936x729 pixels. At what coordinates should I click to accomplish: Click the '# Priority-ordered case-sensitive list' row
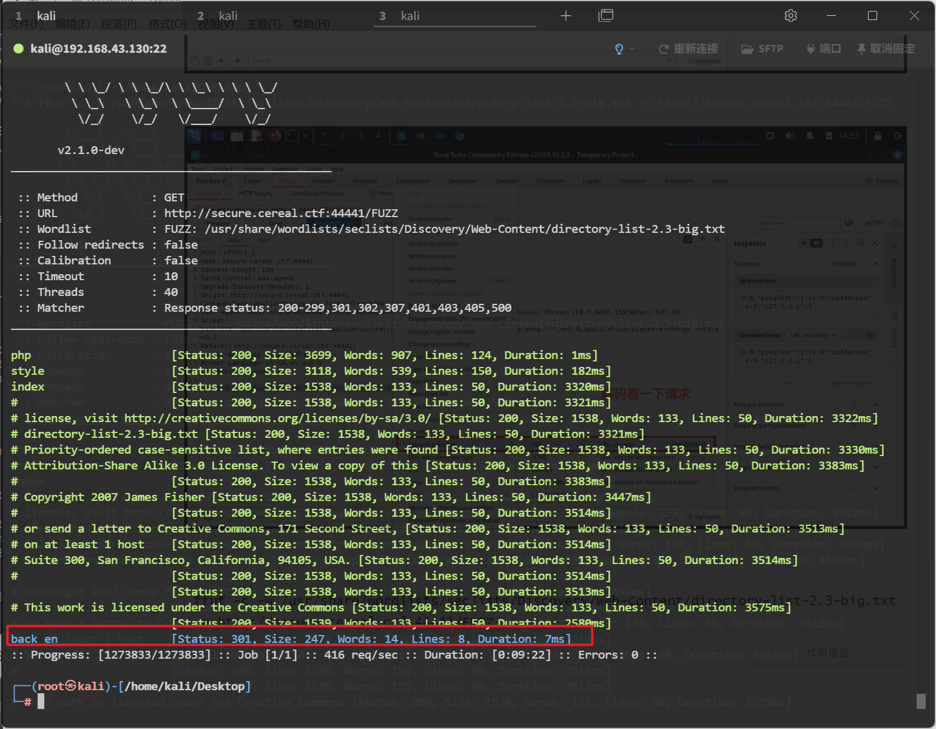click(x=448, y=449)
